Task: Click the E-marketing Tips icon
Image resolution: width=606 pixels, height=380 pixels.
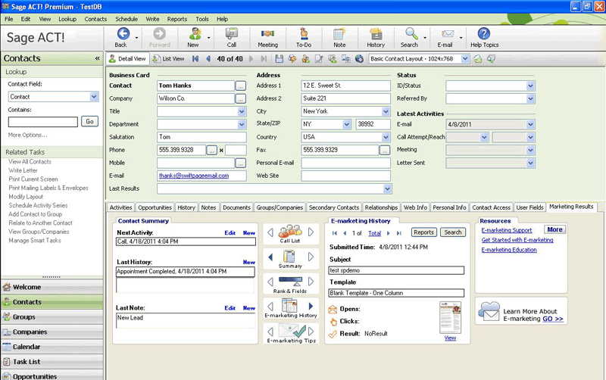Action: [292, 331]
